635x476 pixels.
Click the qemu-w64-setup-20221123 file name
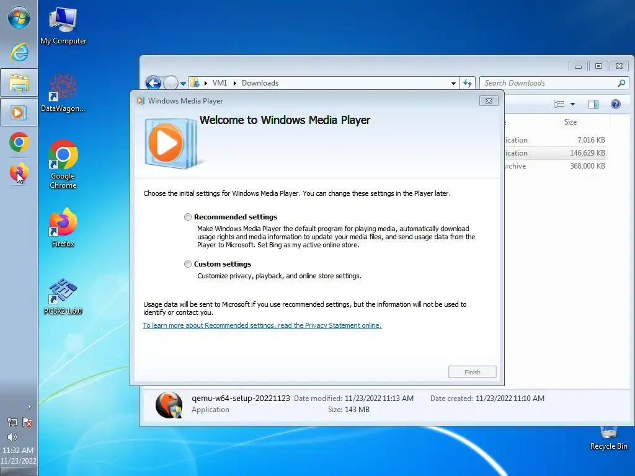click(x=241, y=399)
